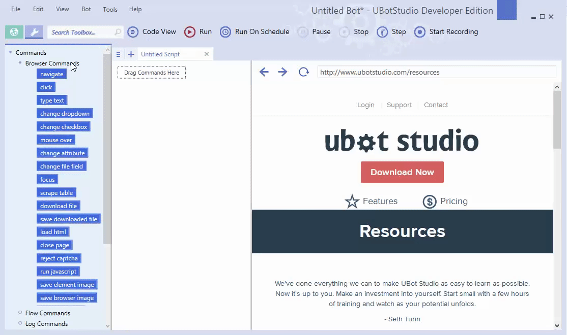Go back in the embedded browser
Viewport: 567px width, 335px height.
[264, 72]
